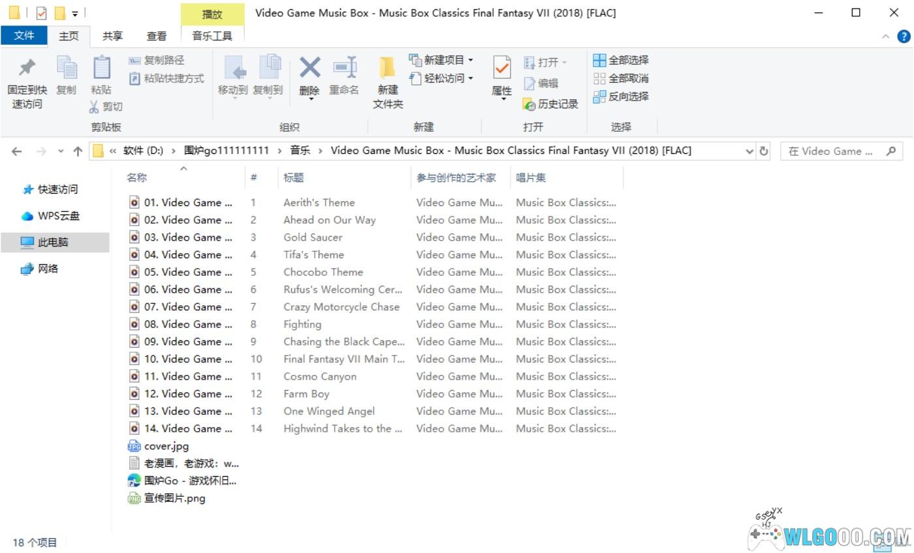914x553 pixels.
Task: Click Select All in ribbon
Action: tap(621, 60)
